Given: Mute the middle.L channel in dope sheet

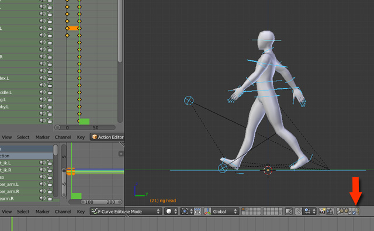Looking at the screenshot, I should click(x=43, y=92).
